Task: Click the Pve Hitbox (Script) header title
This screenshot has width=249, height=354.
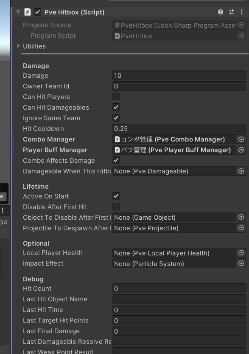Action: [x=74, y=12]
